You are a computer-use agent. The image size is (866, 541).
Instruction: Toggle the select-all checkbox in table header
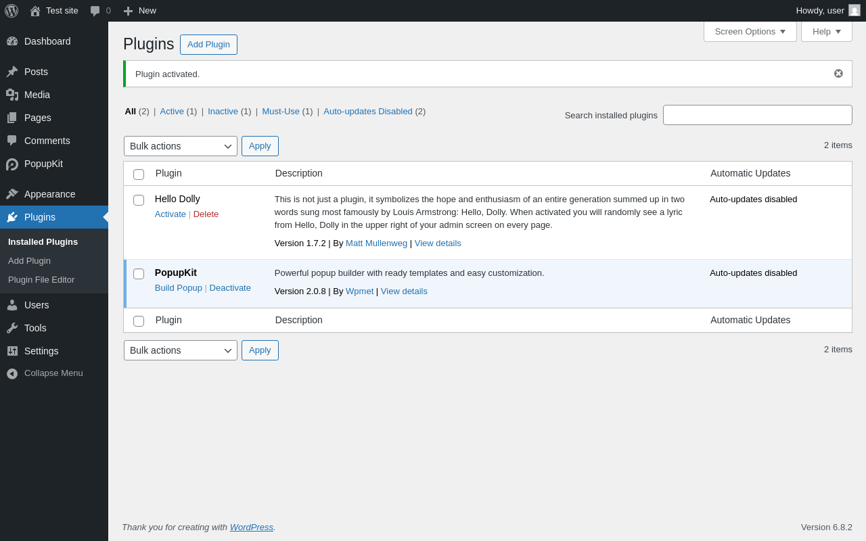coord(139,174)
